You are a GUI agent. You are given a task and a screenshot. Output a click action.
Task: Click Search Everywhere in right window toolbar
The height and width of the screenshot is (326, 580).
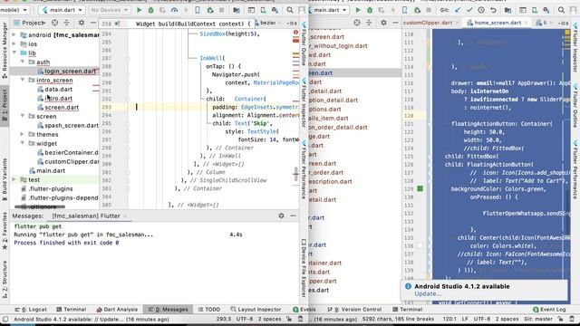pyautogui.click(x=561, y=10)
